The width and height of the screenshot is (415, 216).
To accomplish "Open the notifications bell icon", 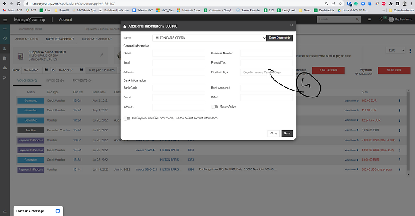I will 381,19.
